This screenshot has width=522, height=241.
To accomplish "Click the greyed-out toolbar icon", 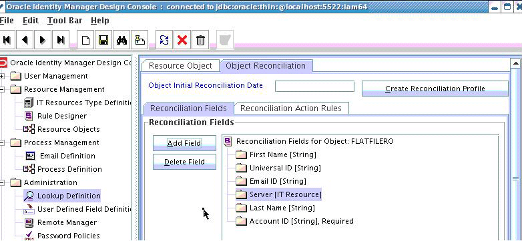I will click(225, 40).
